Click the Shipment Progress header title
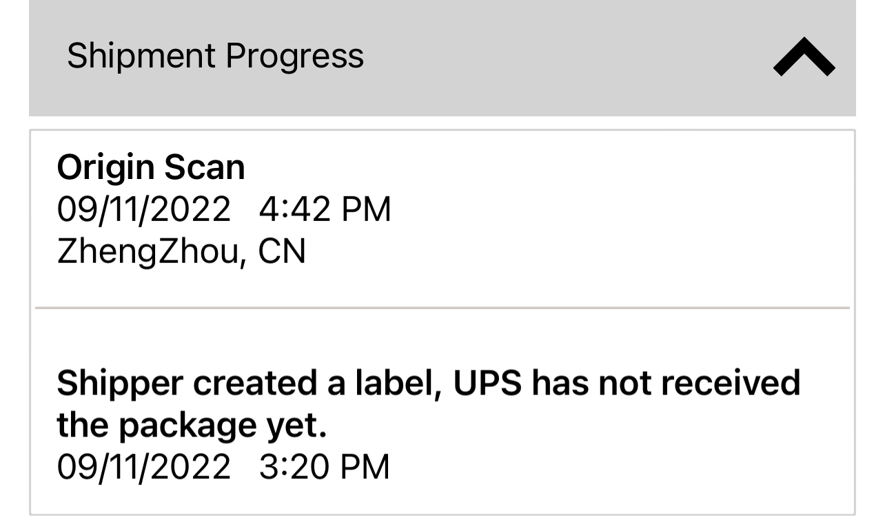885x526 pixels. pyautogui.click(x=215, y=56)
